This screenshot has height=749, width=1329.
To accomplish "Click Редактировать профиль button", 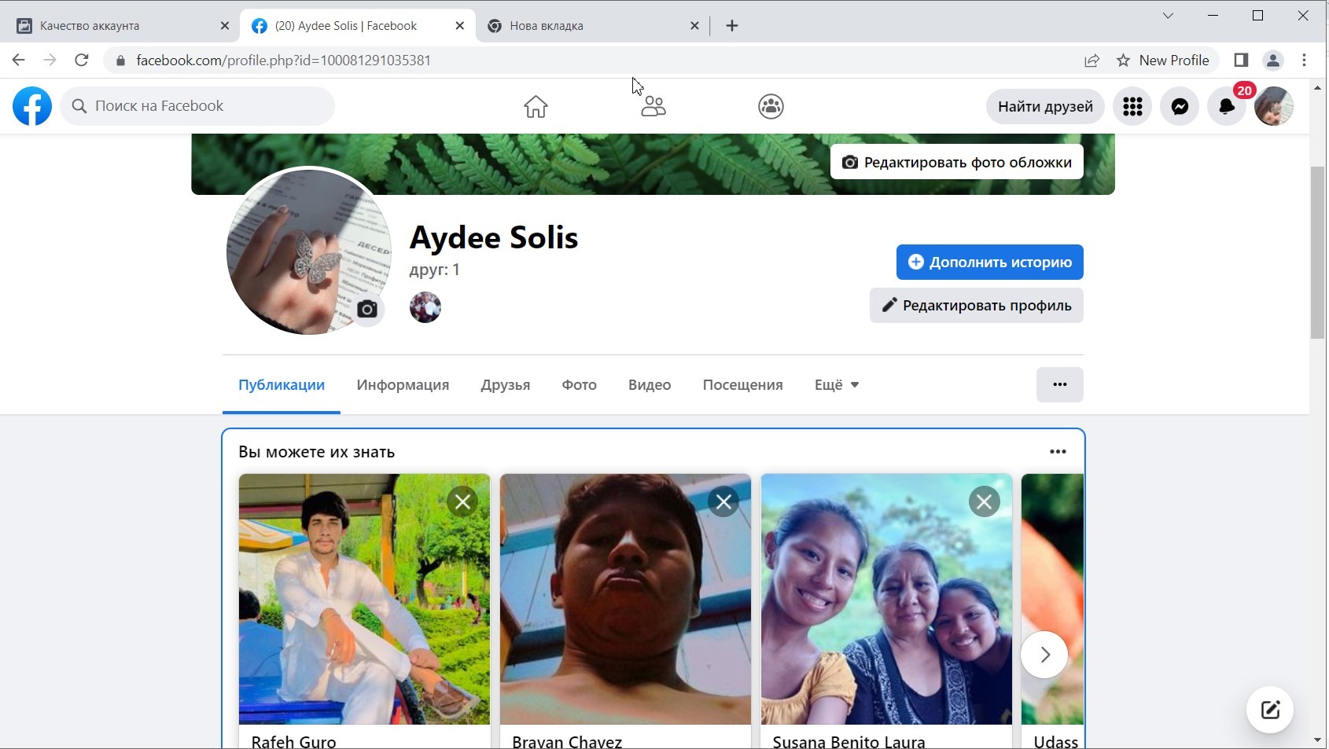I will [976, 306].
